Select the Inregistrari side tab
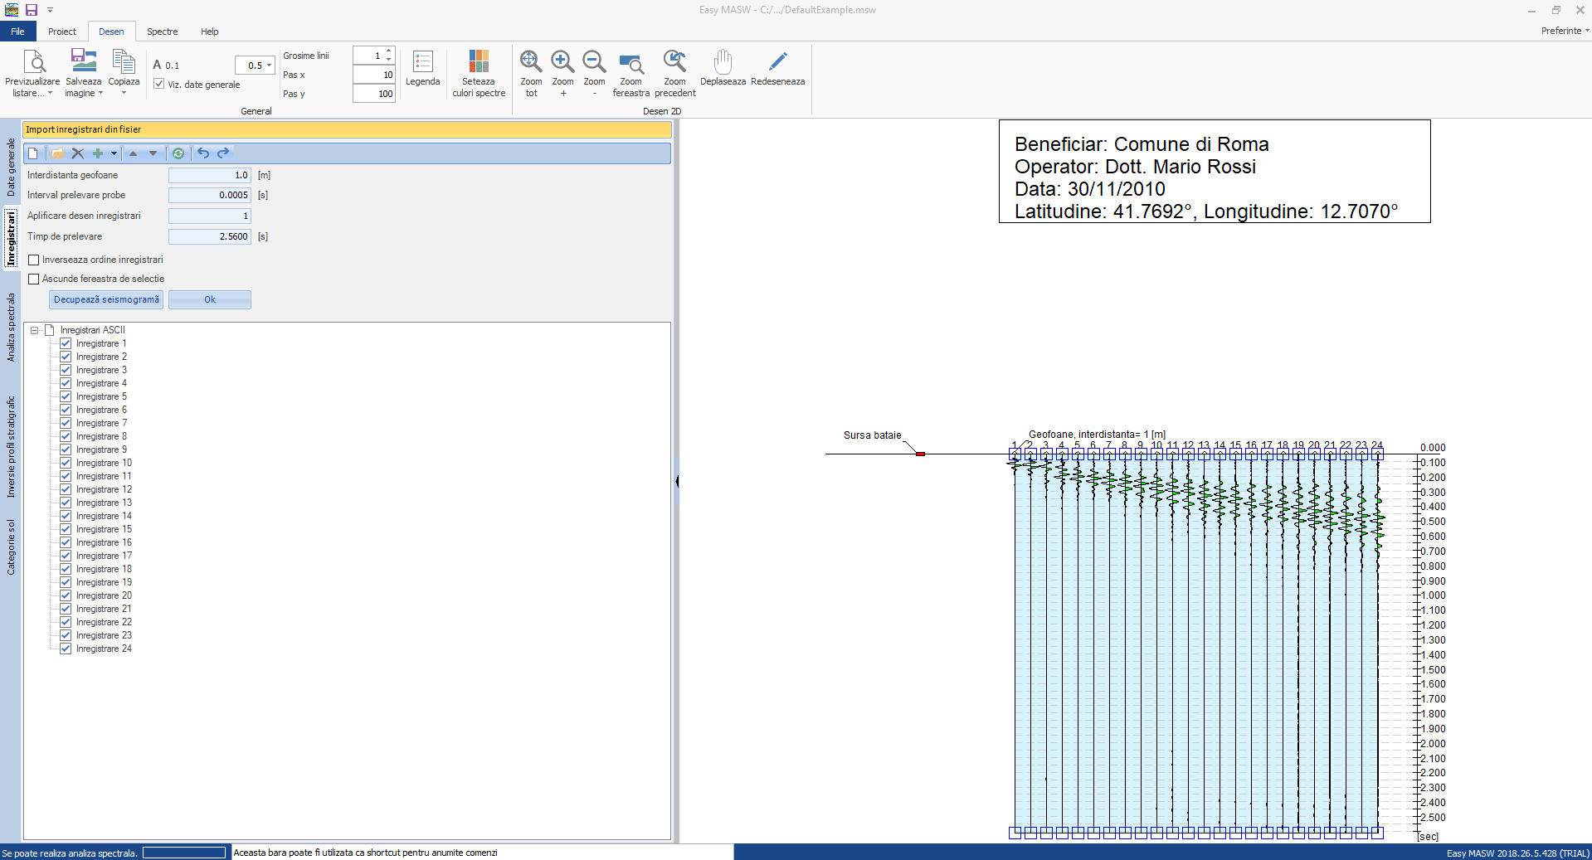 (x=11, y=239)
